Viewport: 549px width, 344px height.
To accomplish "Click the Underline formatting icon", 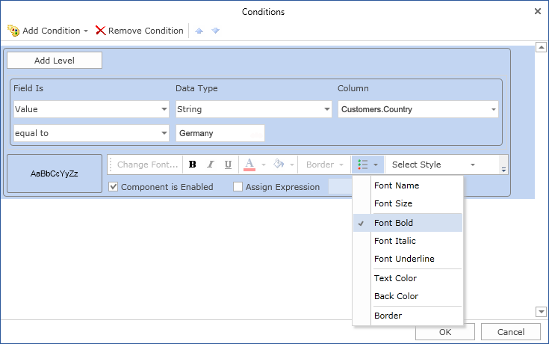I will pos(228,165).
